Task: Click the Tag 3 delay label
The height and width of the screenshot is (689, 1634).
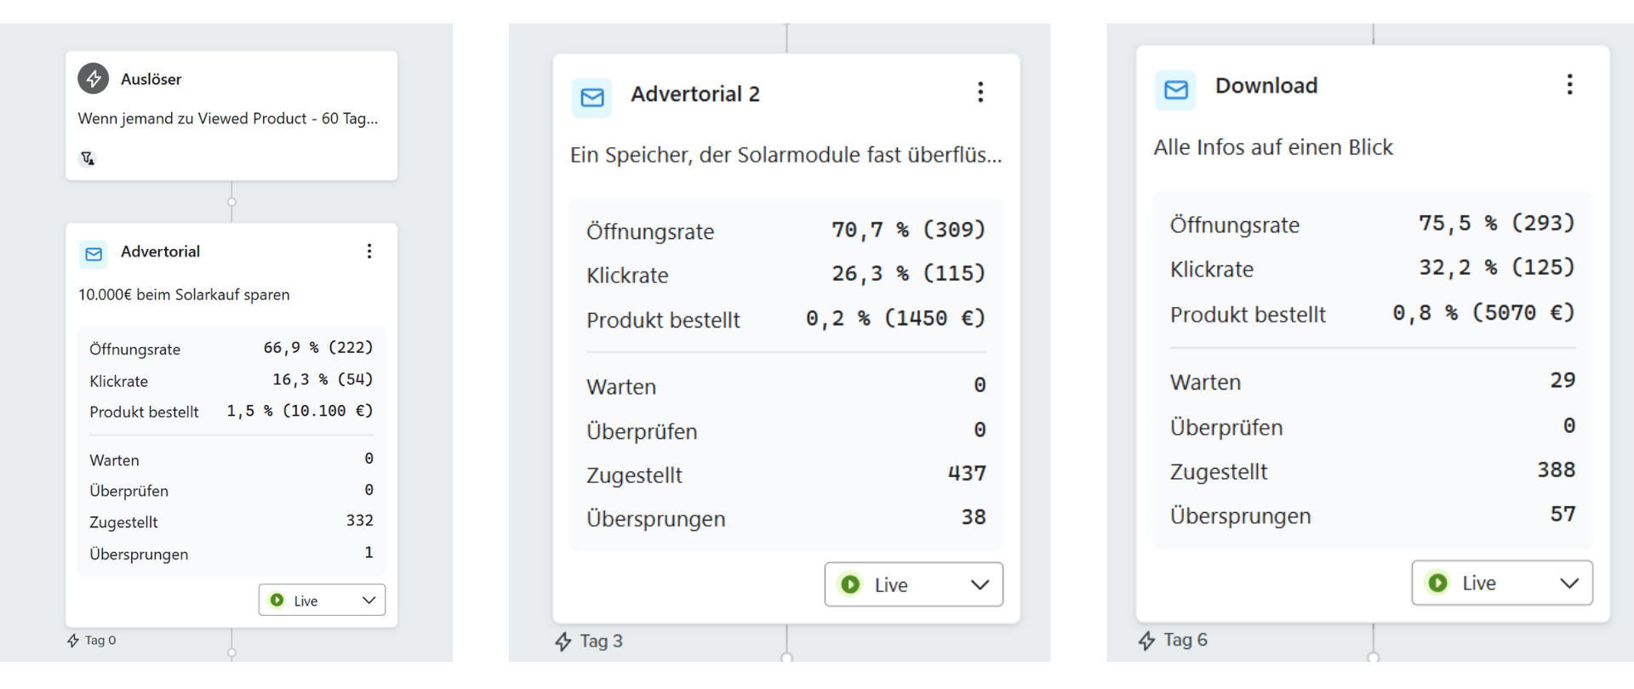Action: (x=601, y=641)
